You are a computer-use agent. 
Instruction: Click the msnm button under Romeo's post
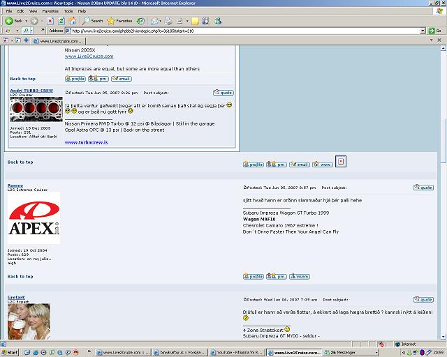299,277
